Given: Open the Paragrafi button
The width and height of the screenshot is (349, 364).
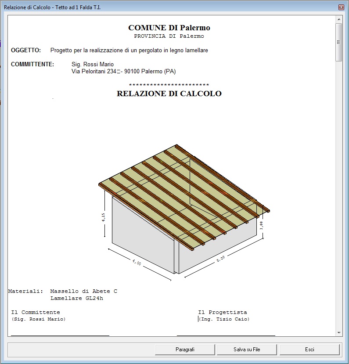Looking at the screenshot, I should point(185,350).
